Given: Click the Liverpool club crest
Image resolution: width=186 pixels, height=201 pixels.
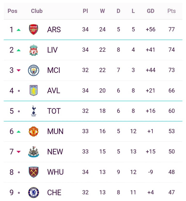Looking at the screenshot, I should pos(34,50).
